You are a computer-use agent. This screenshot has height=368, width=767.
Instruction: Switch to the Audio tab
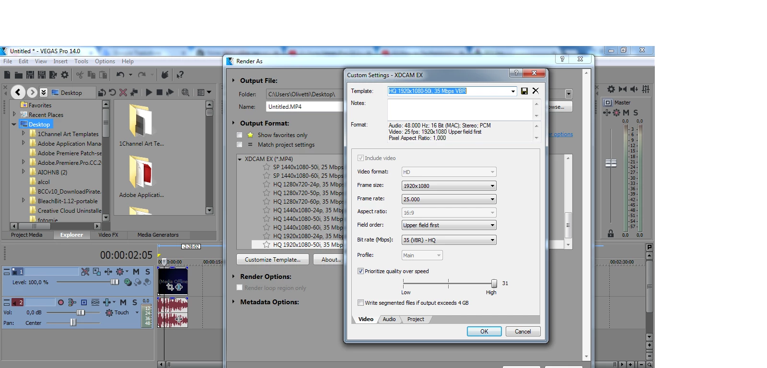(389, 319)
